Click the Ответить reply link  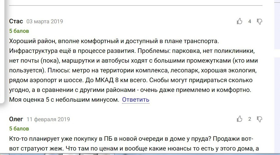(136, 99)
